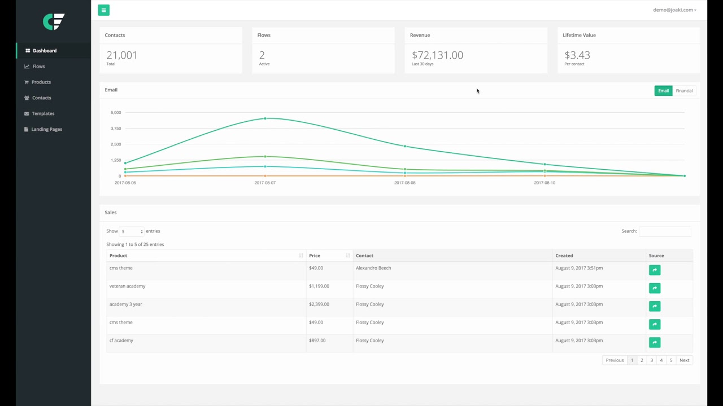Viewport: 723px width, 406px height.
Task: Click the Dashboard grid icon in sidebar
Action: click(28, 51)
